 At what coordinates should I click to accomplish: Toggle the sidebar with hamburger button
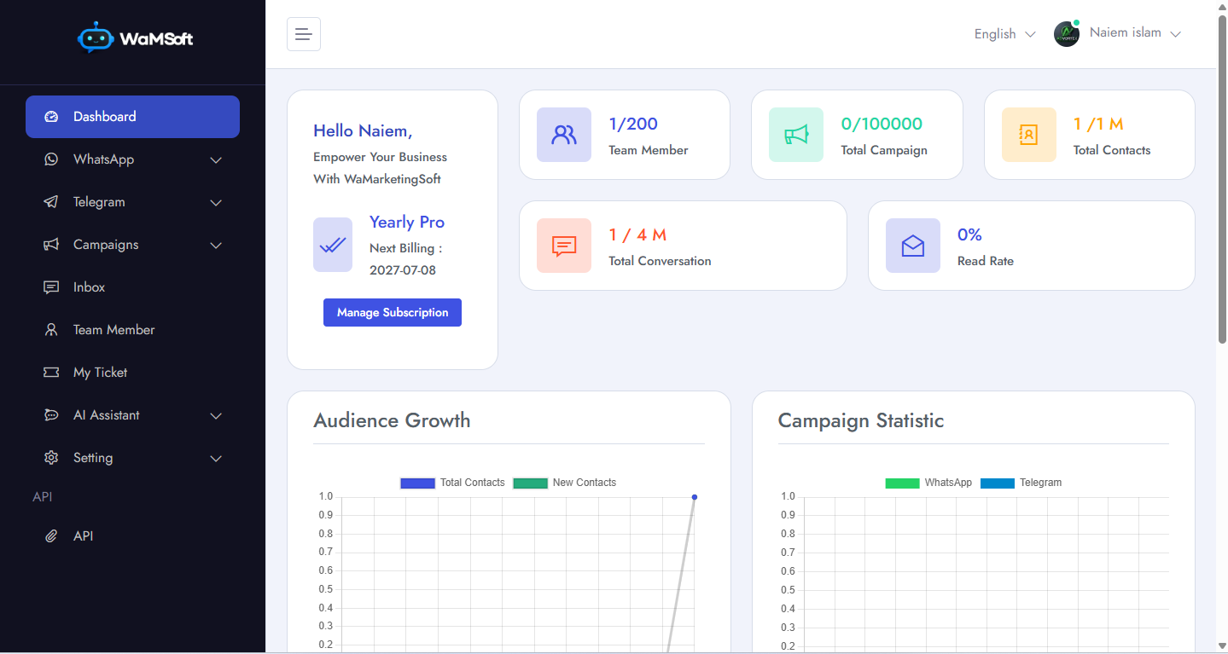pos(304,34)
